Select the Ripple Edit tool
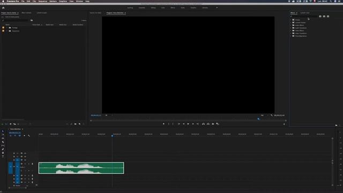Image resolution: width=343 pixels, height=193 pixels. [x=3, y=138]
